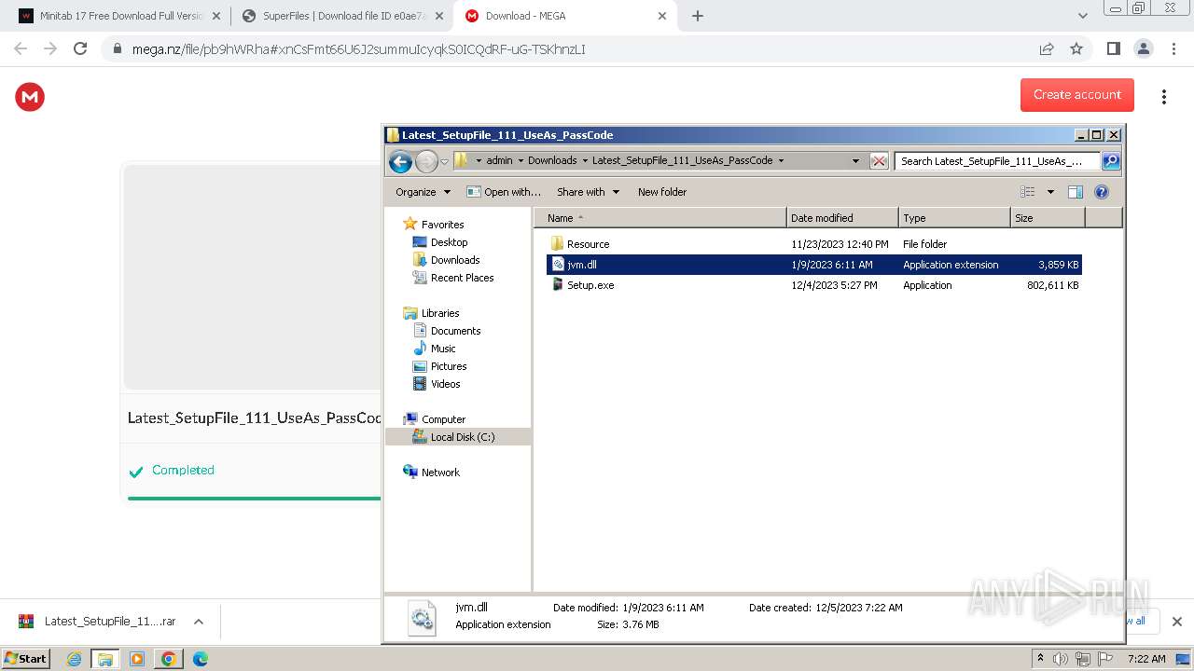Reload the Chrome page

80,48
